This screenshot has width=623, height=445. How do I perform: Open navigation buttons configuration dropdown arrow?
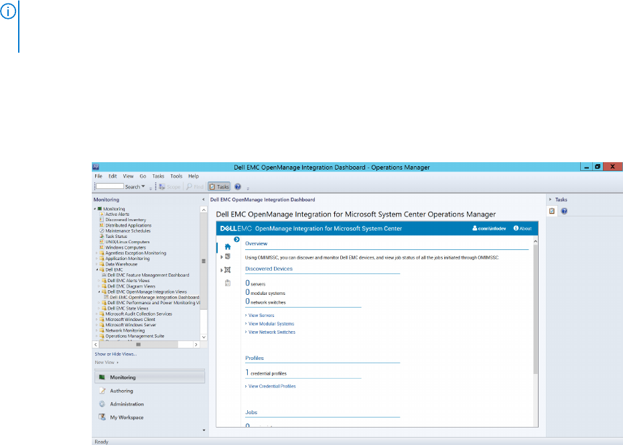coord(204,430)
